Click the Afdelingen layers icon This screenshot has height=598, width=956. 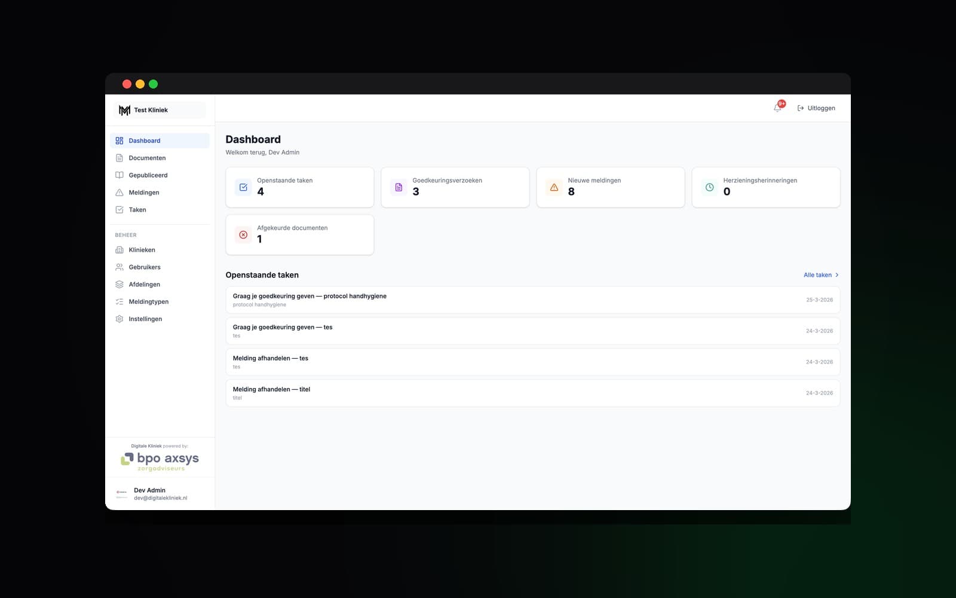(x=119, y=284)
